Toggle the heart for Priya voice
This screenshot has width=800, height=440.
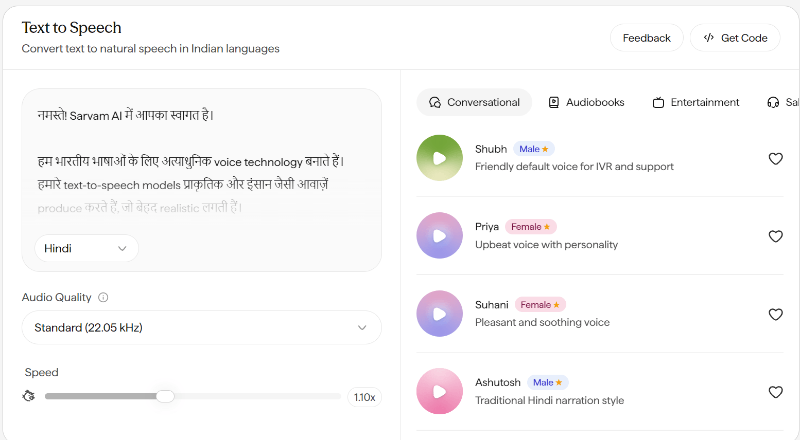(776, 236)
